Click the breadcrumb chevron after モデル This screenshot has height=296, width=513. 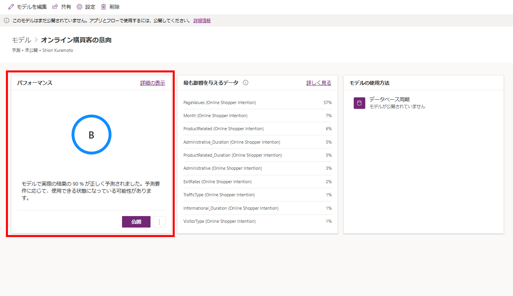point(36,40)
